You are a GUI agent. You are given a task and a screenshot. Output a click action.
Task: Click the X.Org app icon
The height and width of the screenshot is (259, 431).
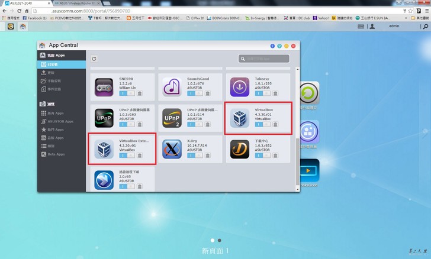click(x=172, y=148)
